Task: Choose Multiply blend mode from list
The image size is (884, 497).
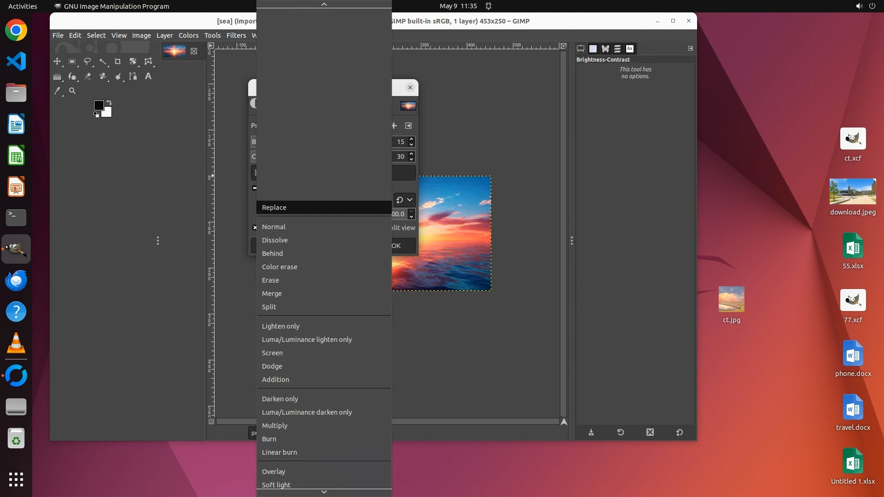Action: pyautogui.click(x=274, y=426)
